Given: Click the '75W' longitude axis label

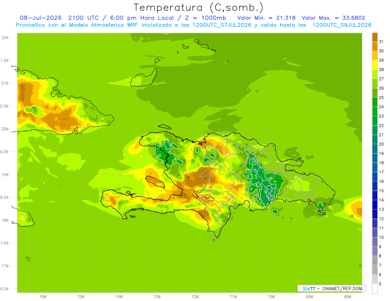Looking at the screenshot, I should tap(81, 296).
